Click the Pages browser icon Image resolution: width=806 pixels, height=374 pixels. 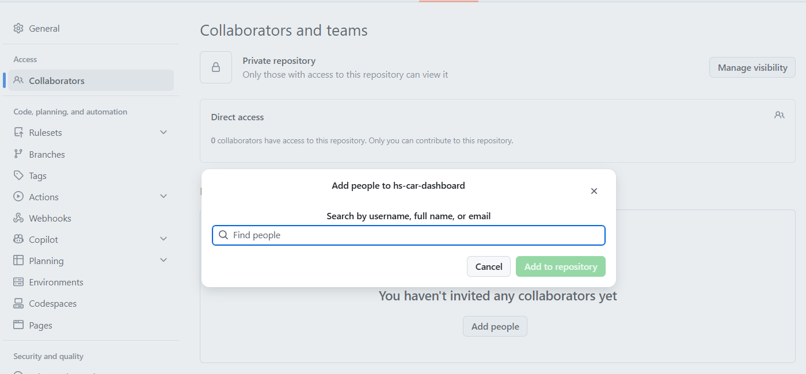(18, 325)
